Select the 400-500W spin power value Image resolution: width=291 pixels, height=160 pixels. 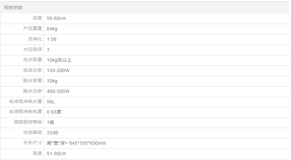tap(58, 91)
